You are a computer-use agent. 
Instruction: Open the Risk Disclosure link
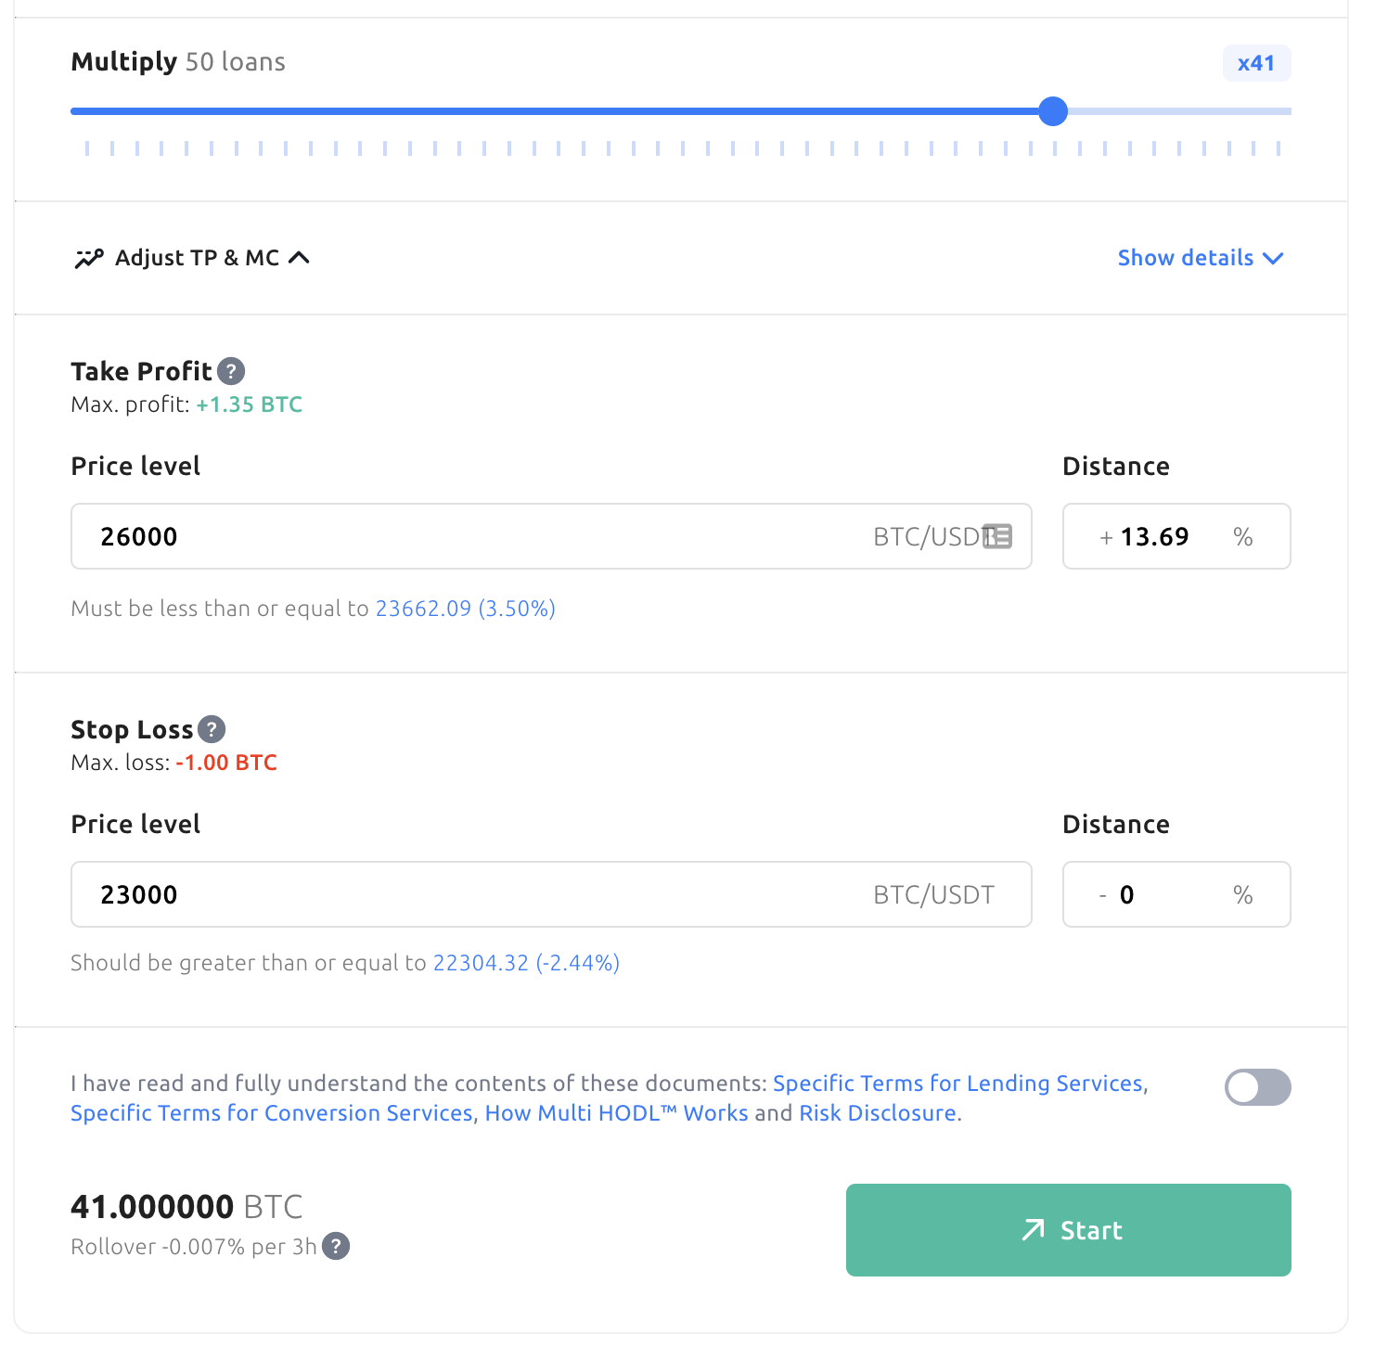click(x=879, y=1113)
